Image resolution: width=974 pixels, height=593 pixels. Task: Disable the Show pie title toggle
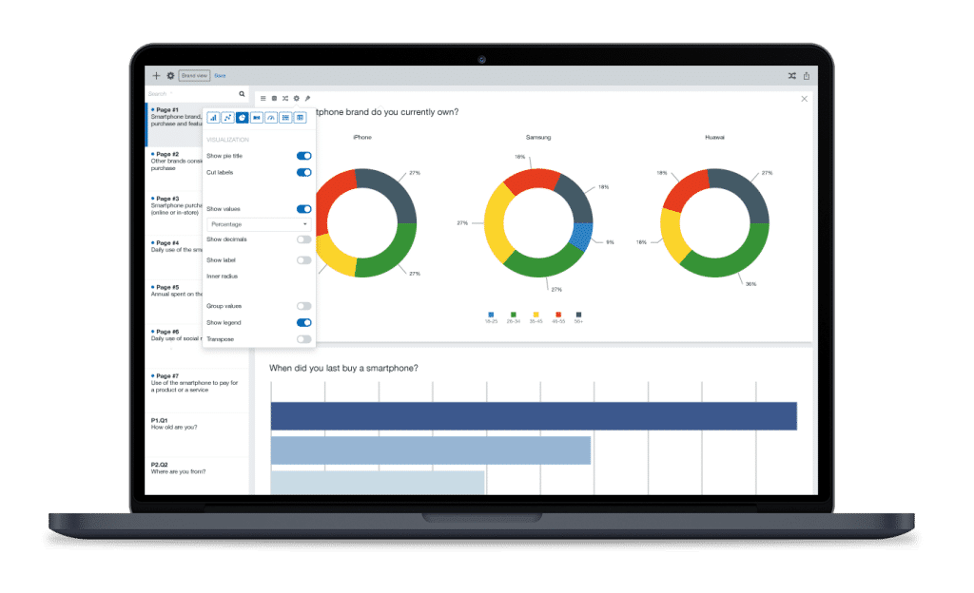click(x=304, y=155)
